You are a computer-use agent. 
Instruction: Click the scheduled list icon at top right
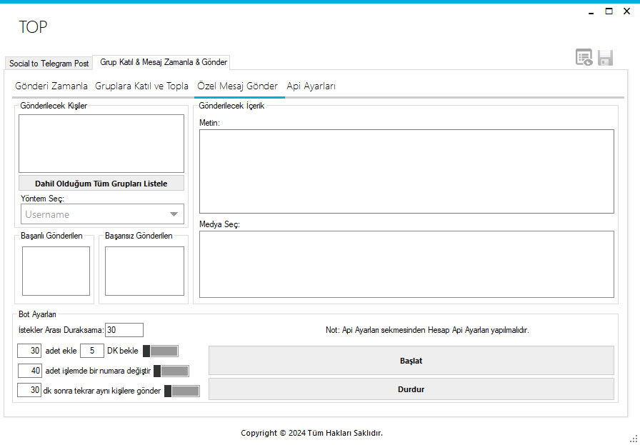point(584,58)
